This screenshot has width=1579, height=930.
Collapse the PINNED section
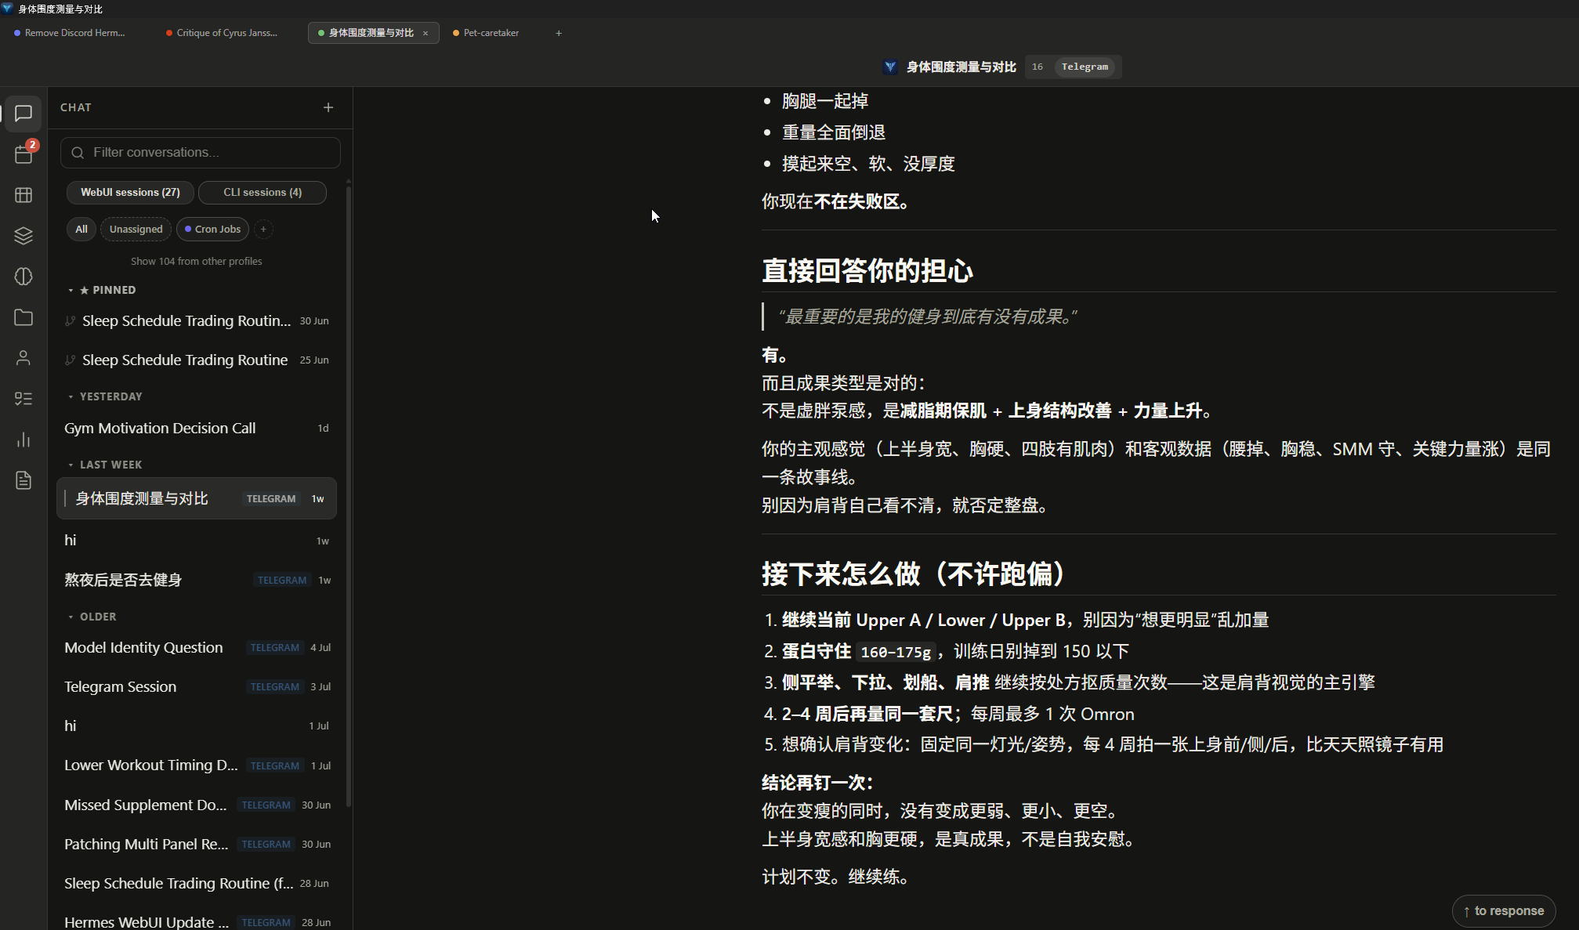click(103, 290)
